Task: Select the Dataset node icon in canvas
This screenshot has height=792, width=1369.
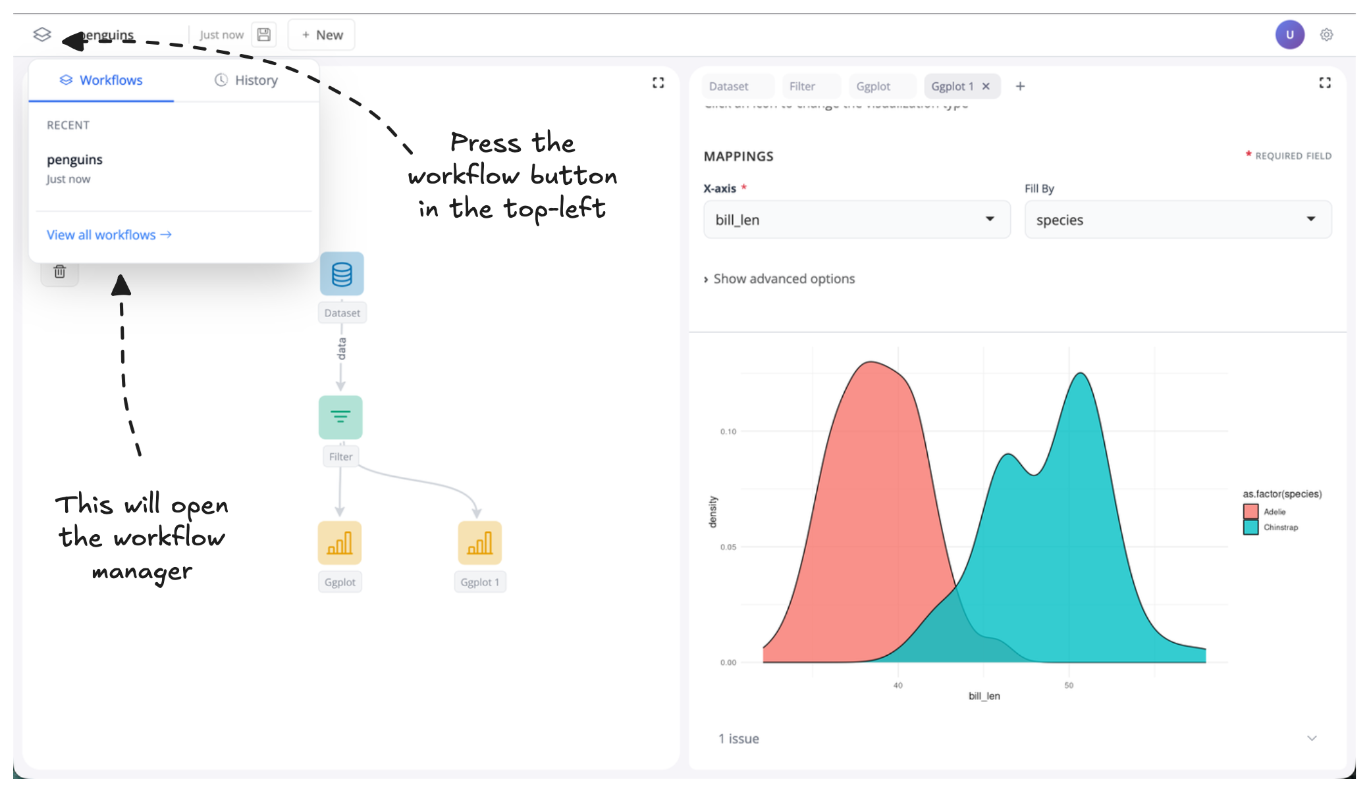Action: [342, 274]
